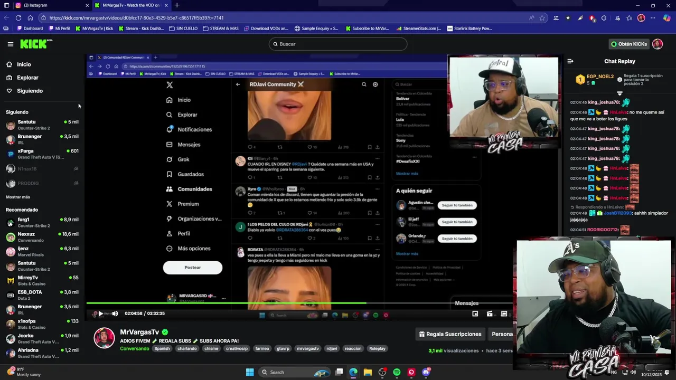Open Ahriadna channel

[x=42, y=353]
